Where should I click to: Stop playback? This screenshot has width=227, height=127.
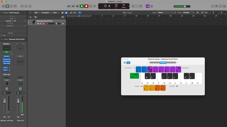(77, 6)
